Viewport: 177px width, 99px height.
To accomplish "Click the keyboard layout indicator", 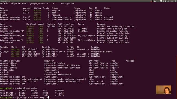I will click(161, 1).
